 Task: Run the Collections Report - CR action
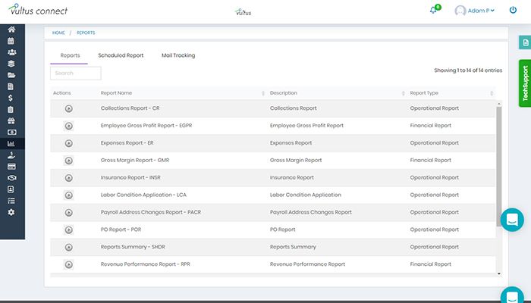coord(68,108)
